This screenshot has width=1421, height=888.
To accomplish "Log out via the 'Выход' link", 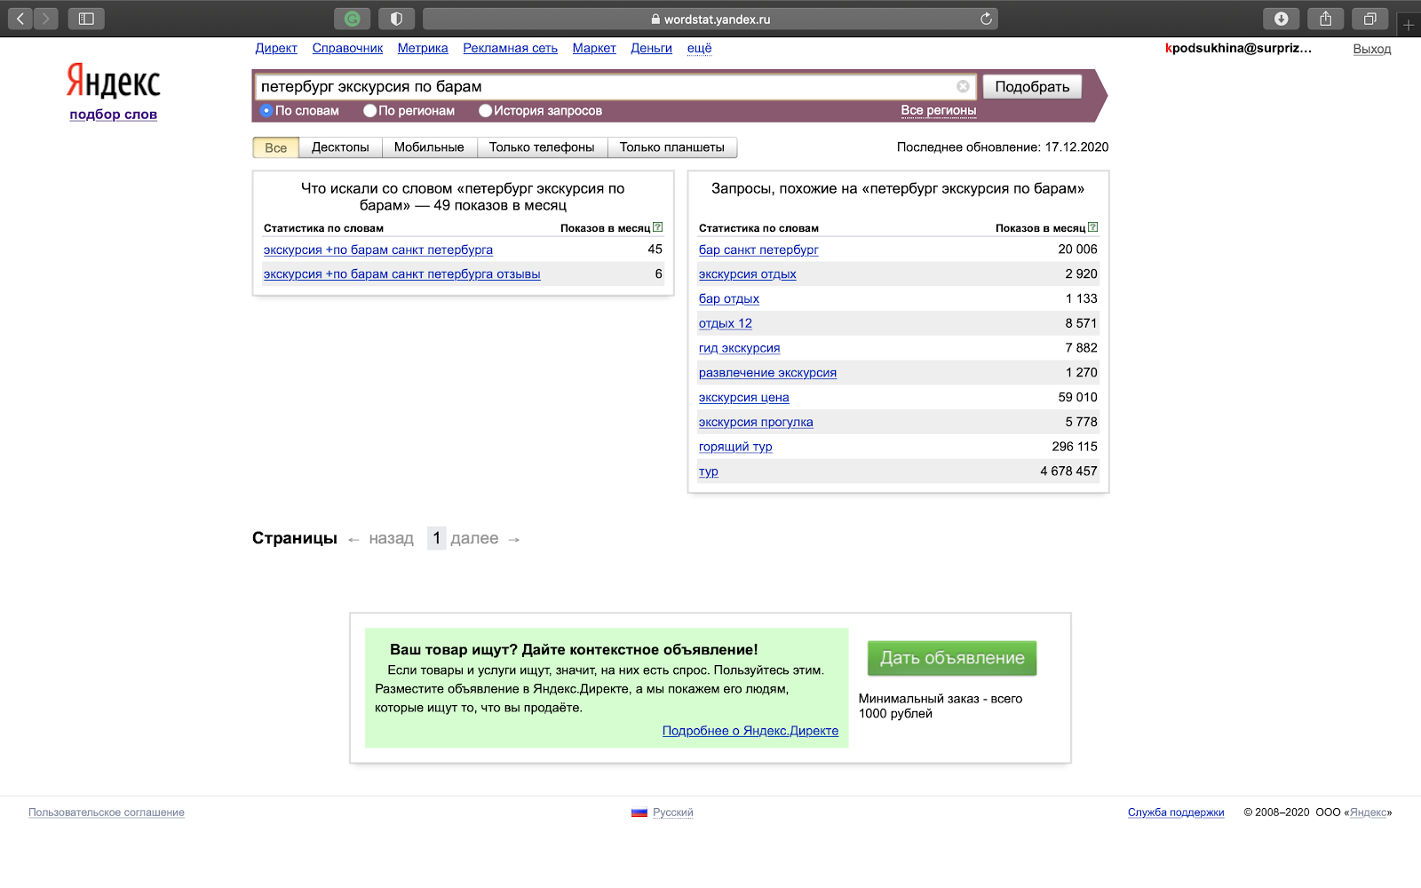I will tap(1372, 49).
